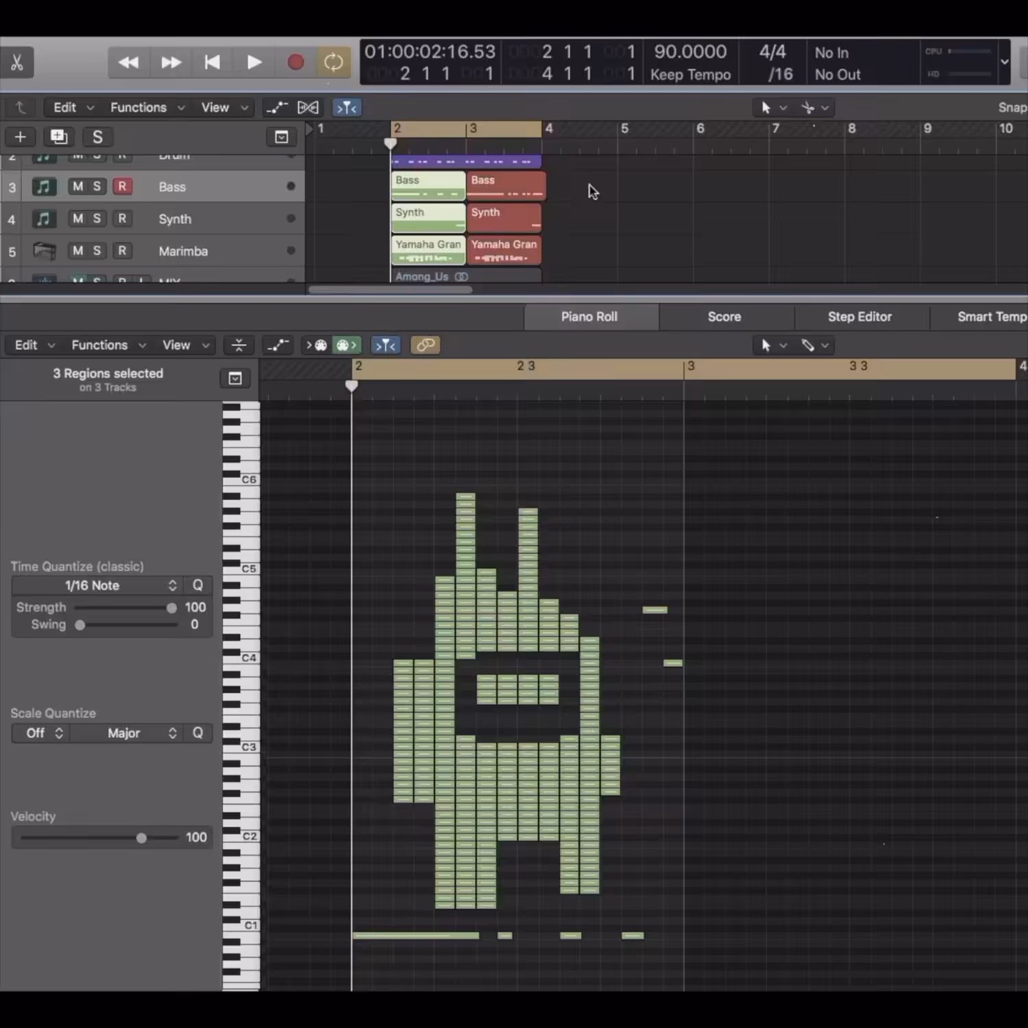The height and width of the screenshot is (1028, 1028).
Task: Open the tracks area Functions menu
Action: pyautogui.click(x=147, y=108)
